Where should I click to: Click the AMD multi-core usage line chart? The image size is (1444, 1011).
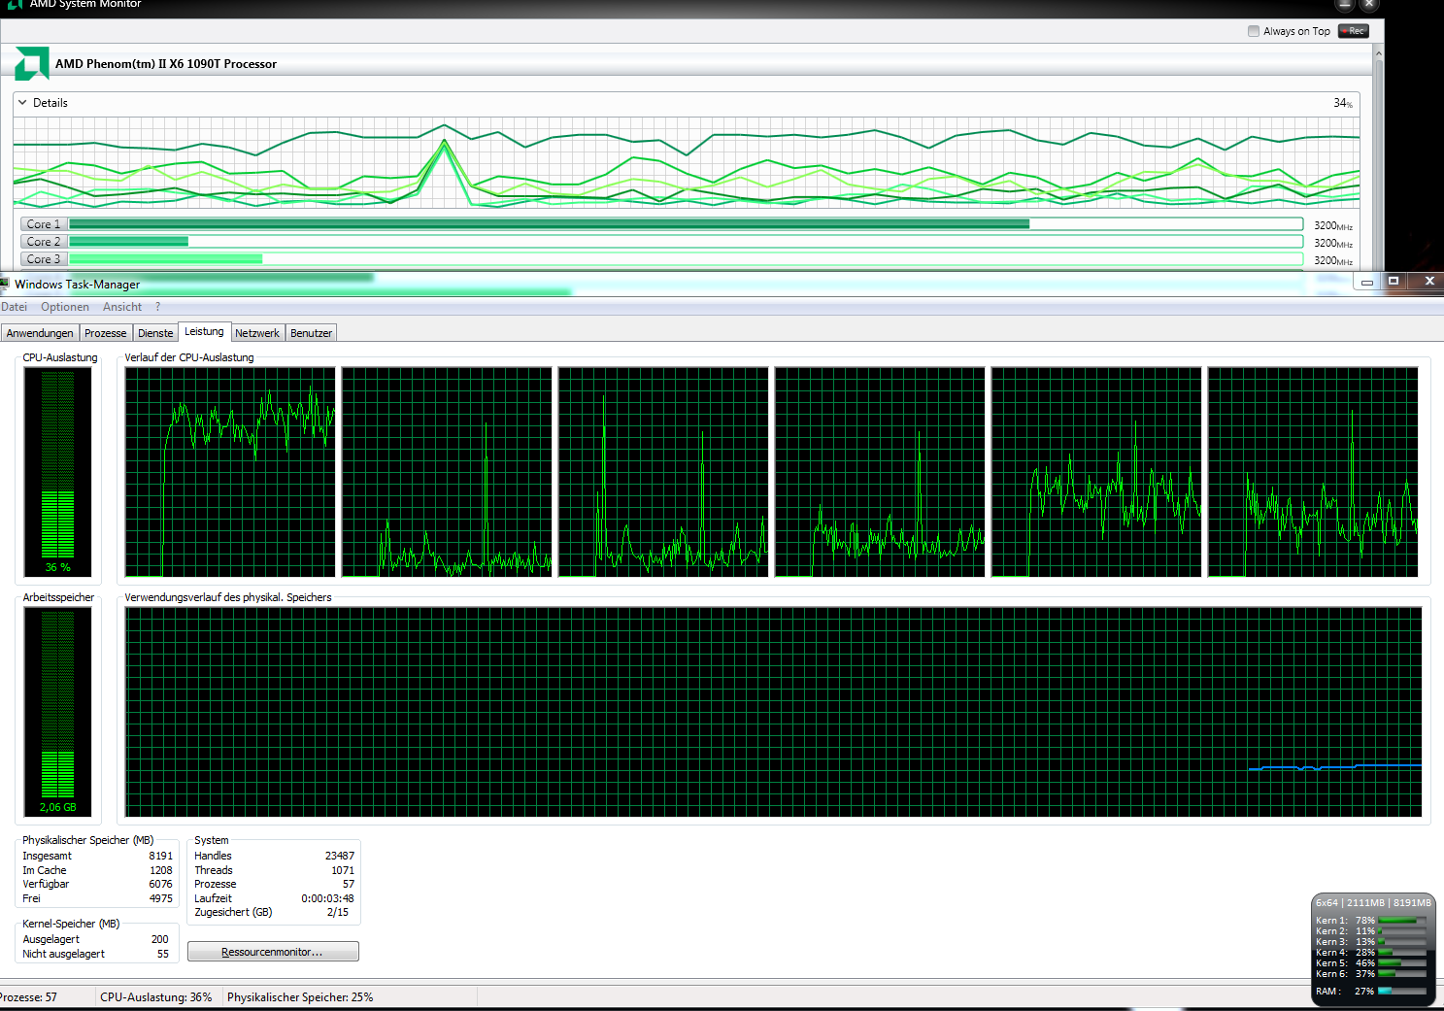(686, 162)
